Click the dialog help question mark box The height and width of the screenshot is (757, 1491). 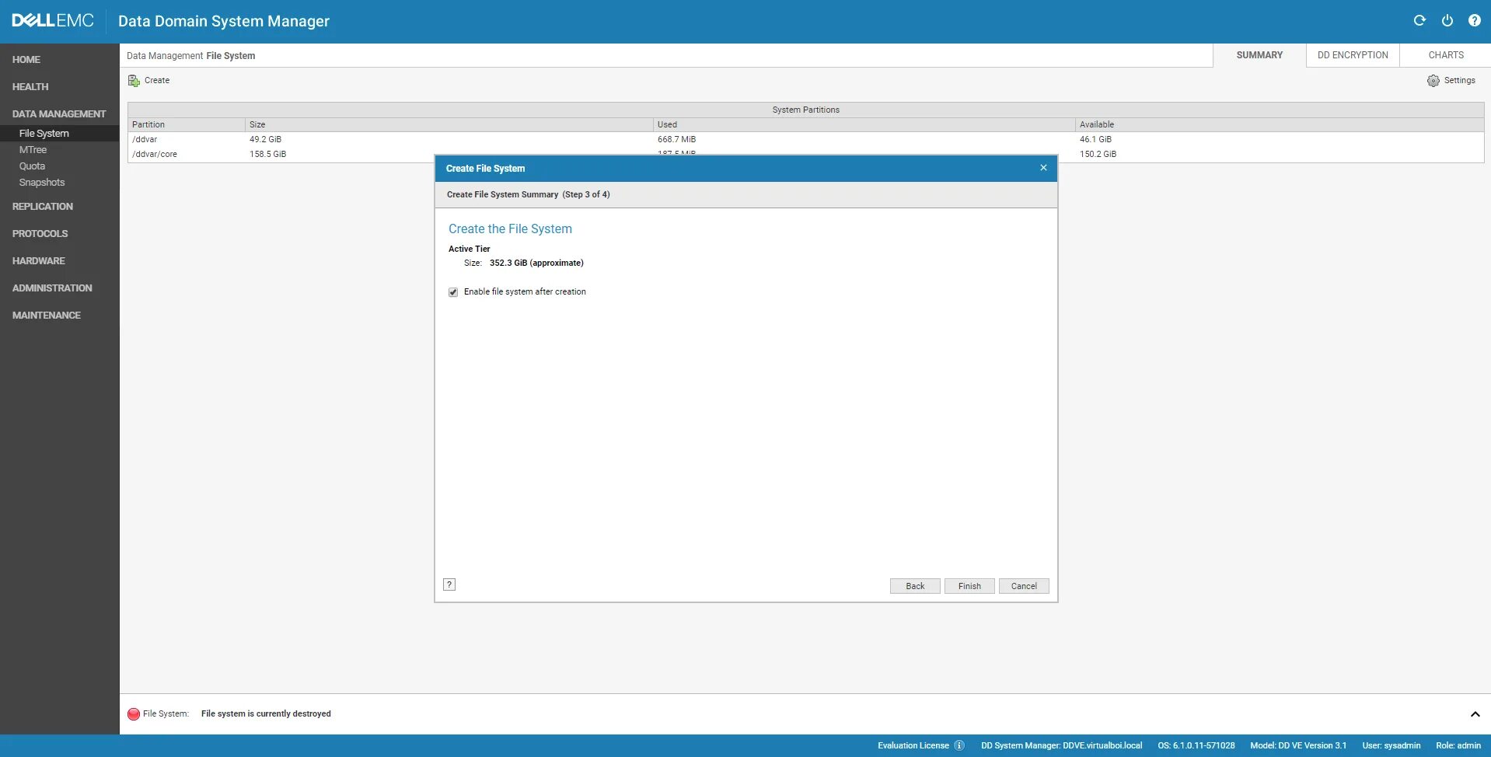point(449,584)
